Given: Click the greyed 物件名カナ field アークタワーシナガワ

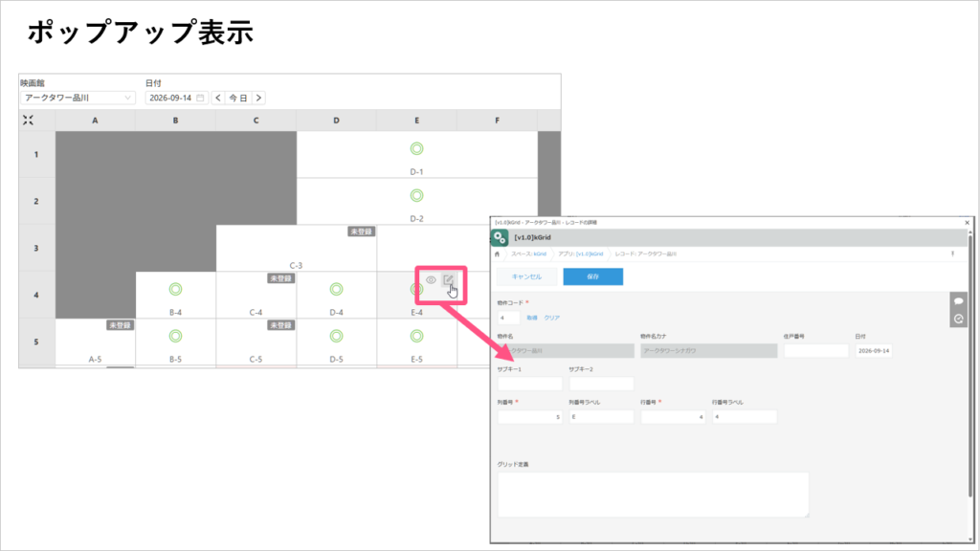Looking at the screenshot, I should click(709, 351).
